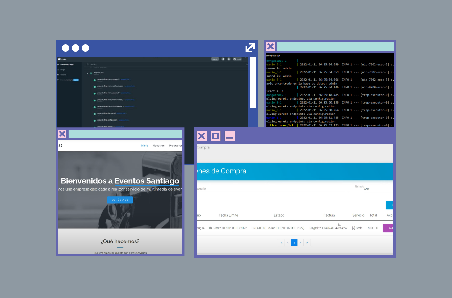
Task: Click the proyecto_final stack icon
Action: 91,73
